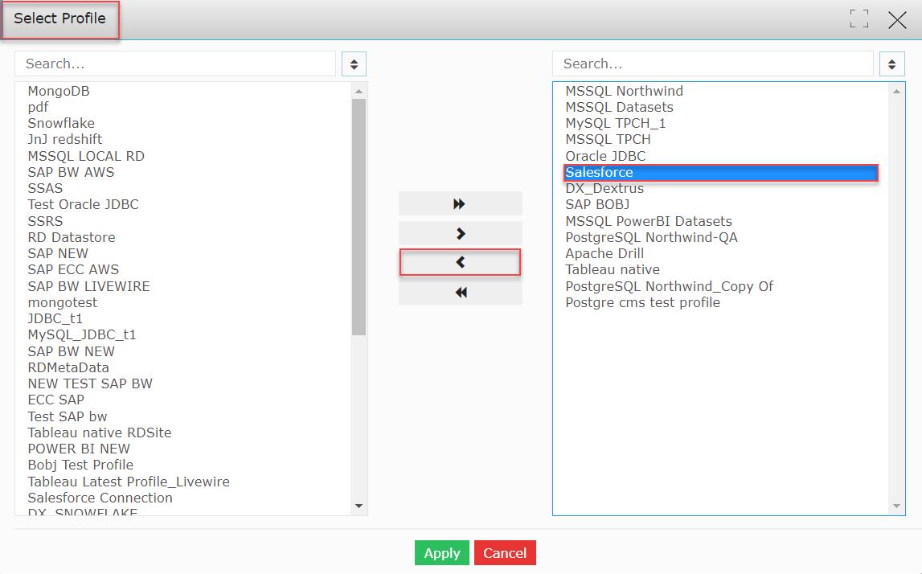Viewport: 922px width, 574px height.
Task: Select SSAS profile
Action: (45, 188)
